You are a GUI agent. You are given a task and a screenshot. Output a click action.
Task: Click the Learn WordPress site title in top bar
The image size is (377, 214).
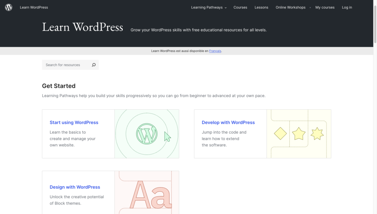[34, 7]
